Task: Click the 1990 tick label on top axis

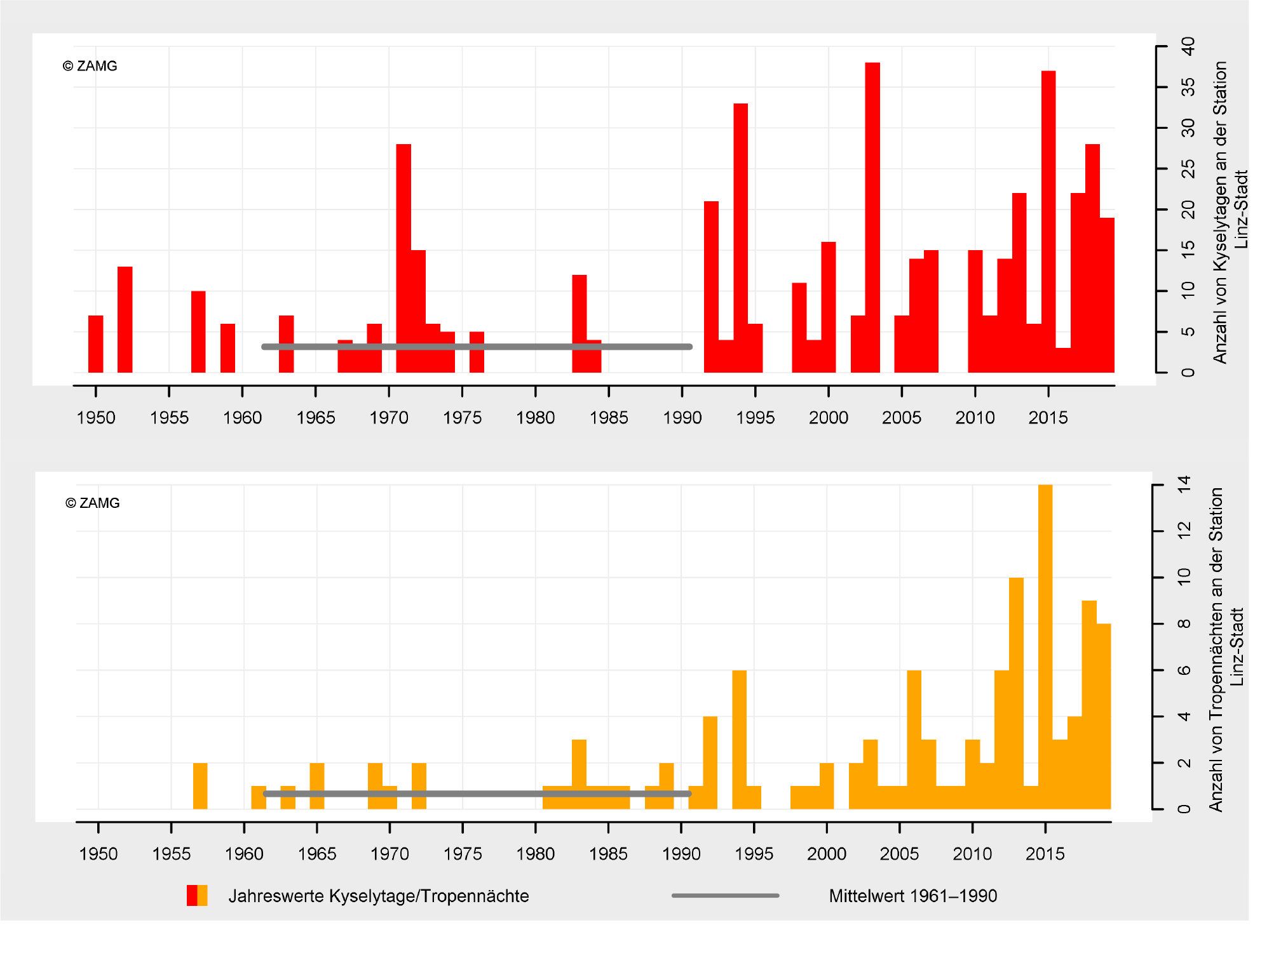Action: [682, 418]
